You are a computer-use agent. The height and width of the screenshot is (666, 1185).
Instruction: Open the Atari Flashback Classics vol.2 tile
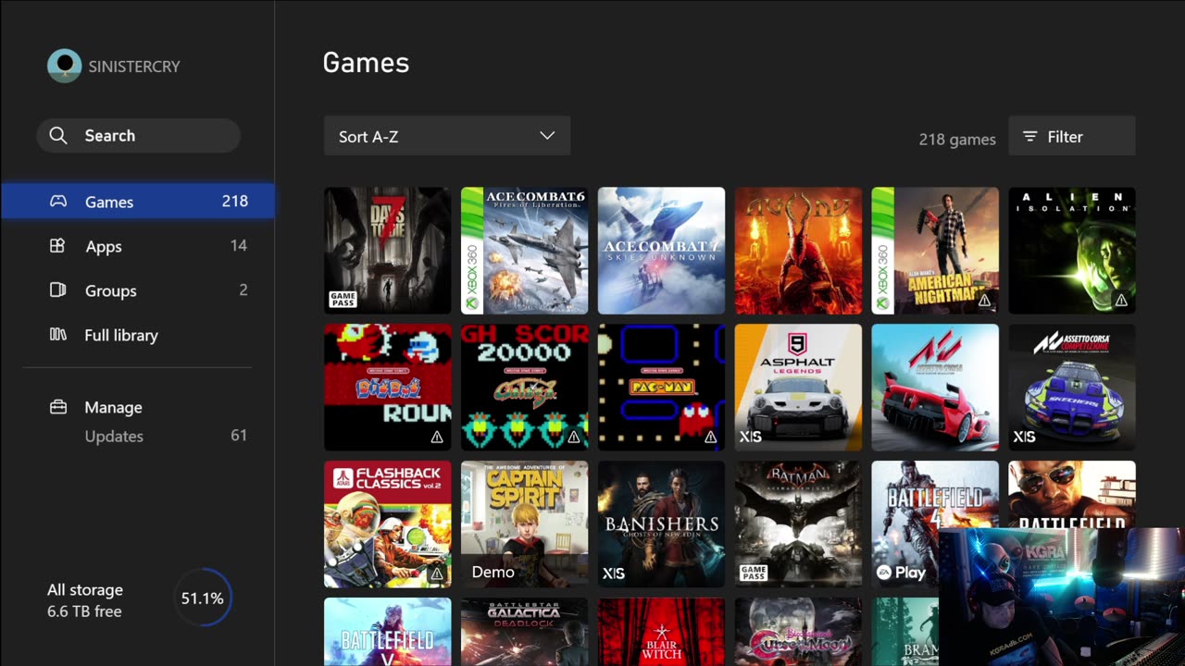[388, 524]
